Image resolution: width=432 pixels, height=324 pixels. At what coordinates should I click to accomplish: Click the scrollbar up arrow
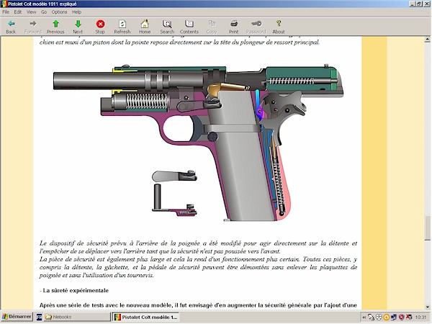click(427, 40)
